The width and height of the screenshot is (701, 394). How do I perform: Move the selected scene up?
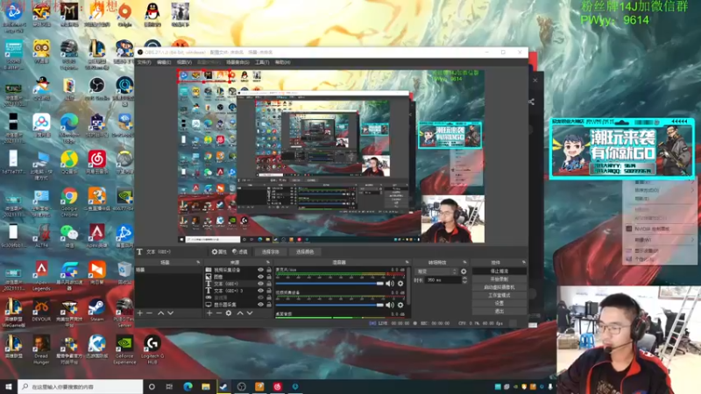[160, 313]
